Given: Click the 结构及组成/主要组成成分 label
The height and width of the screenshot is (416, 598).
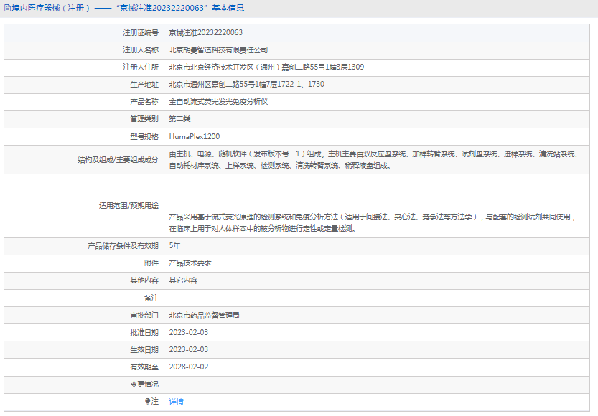Looking at the screenshot, I should pyautogui.click(x=118, y=160).
